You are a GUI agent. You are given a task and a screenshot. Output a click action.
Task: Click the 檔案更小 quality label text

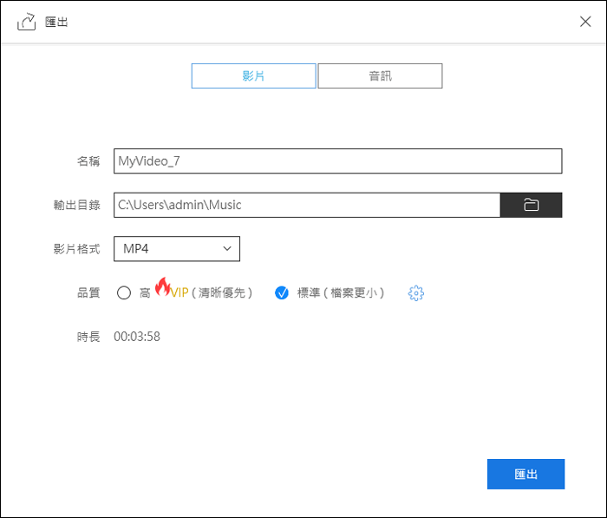tap(353, 293)
